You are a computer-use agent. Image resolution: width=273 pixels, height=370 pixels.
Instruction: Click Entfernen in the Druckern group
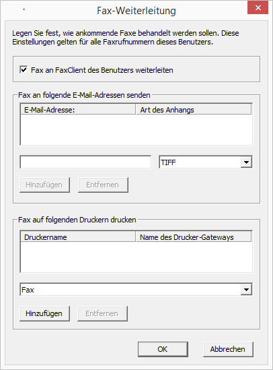(102, 313)
